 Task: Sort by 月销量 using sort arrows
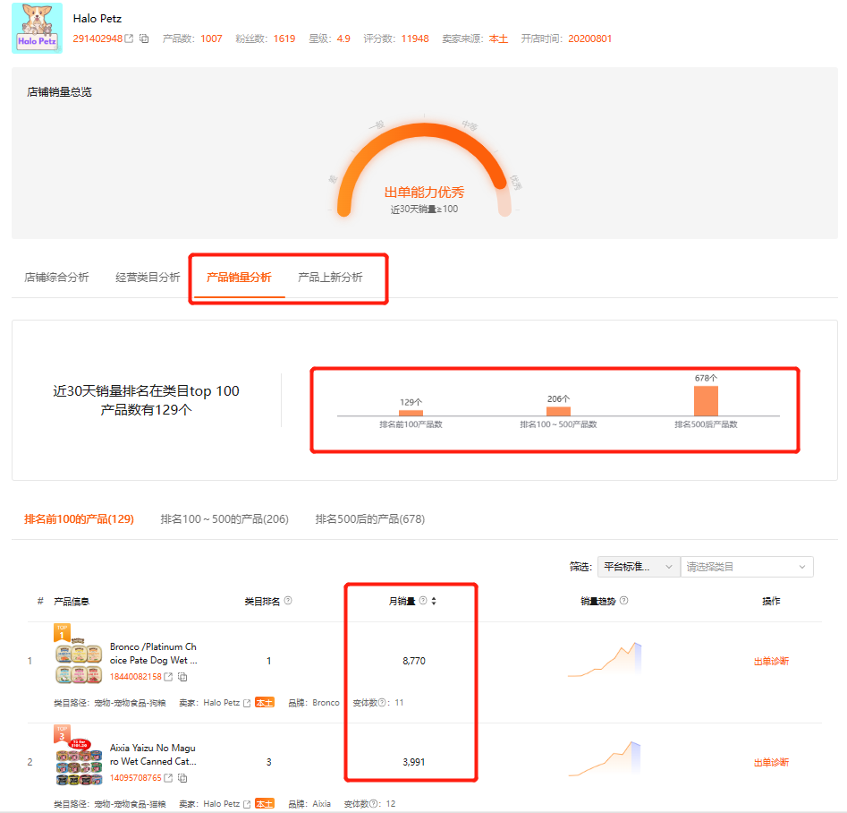pyautogui.click(x=434, y=601)
